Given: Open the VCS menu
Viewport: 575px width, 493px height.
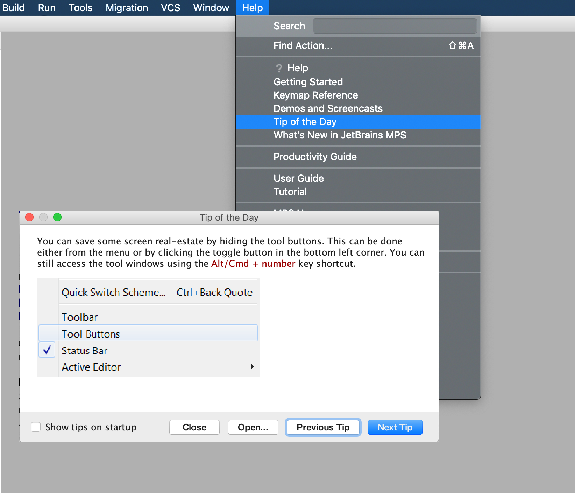Looking at the screenshot, I should pos(170,8).
